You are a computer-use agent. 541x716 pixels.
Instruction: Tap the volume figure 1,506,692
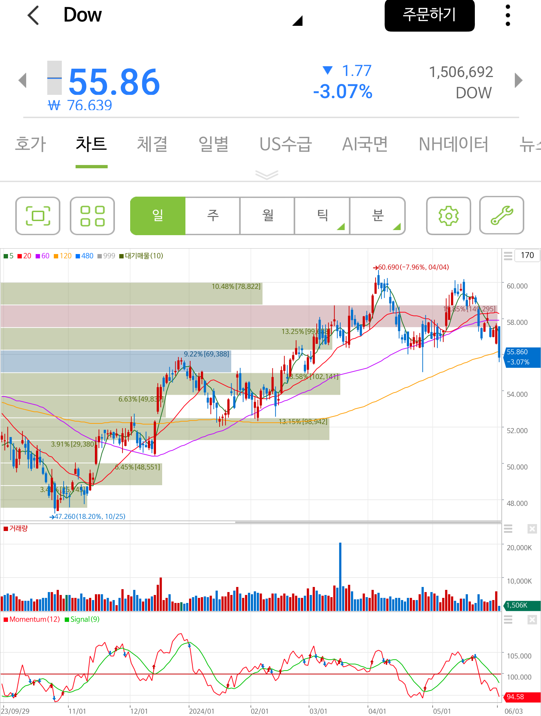point(461,72)
